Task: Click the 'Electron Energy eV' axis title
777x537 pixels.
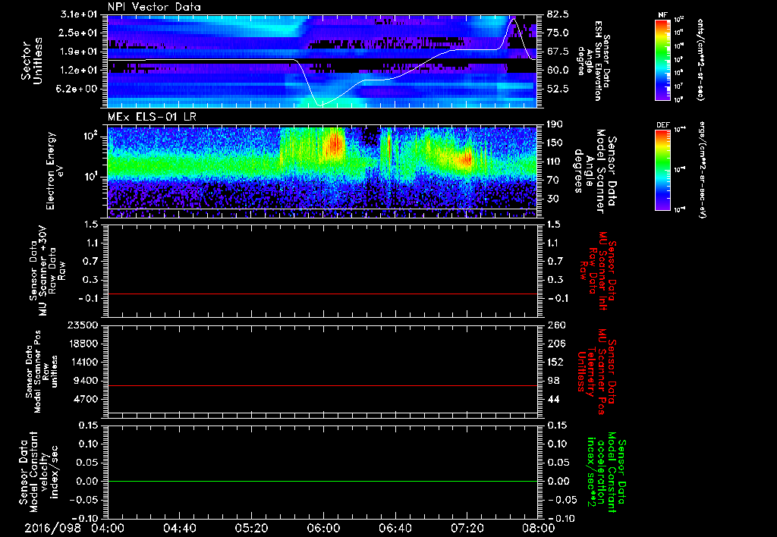Action: click(56, 171)
